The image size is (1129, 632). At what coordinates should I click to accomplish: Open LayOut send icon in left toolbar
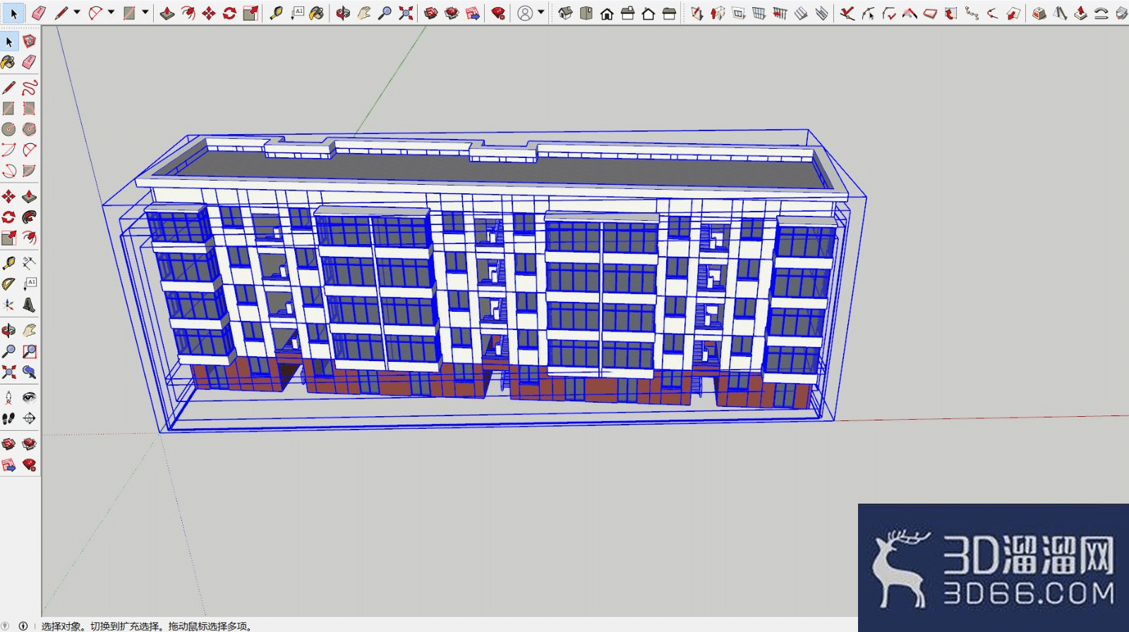point(8,465)
